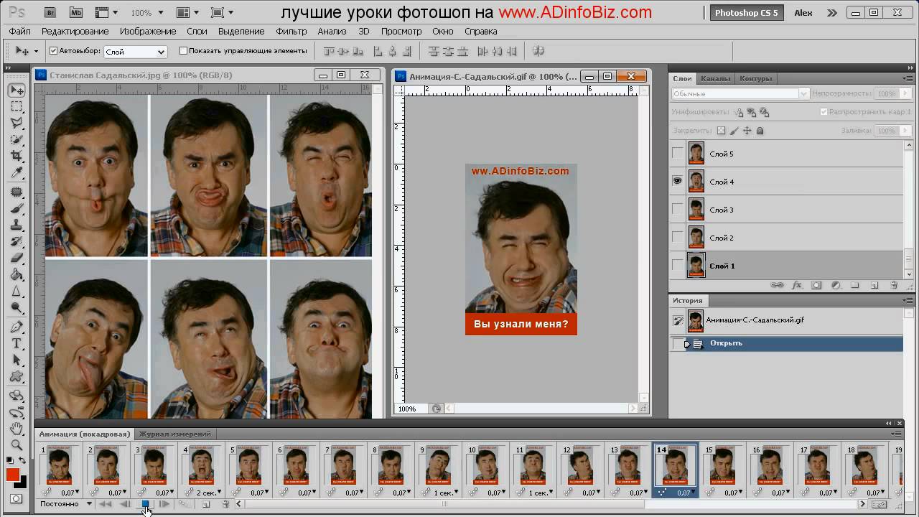The image size is (919, 517).
Task: Select the Custom Shape tool
Action: (17, 377)
